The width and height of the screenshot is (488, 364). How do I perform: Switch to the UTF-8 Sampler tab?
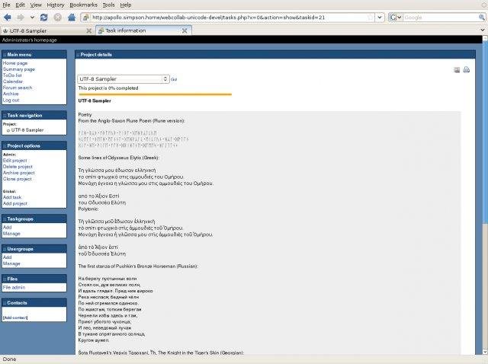[43, 30]
